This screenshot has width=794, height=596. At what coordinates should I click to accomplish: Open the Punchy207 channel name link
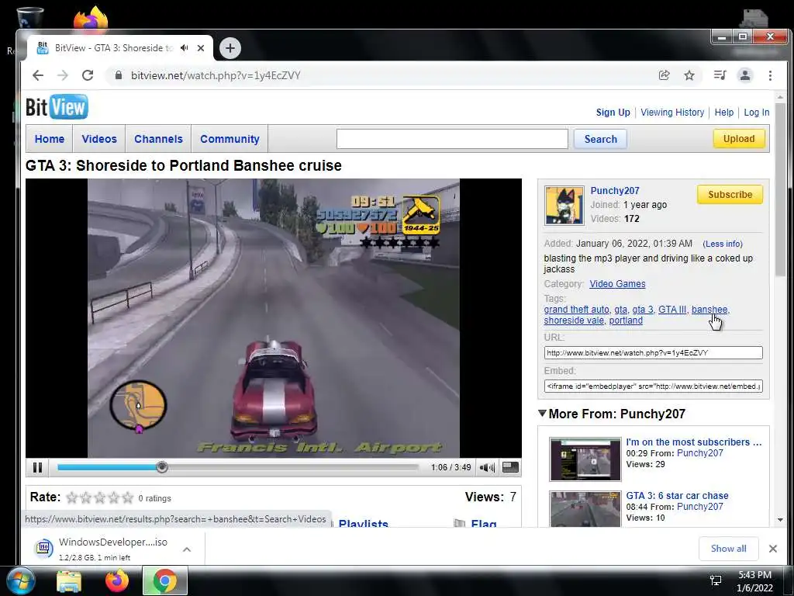click(x=615, y=191)
